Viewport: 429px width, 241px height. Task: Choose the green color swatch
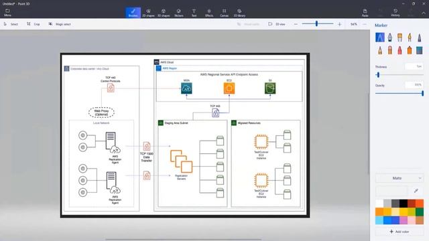pos(420,212)
